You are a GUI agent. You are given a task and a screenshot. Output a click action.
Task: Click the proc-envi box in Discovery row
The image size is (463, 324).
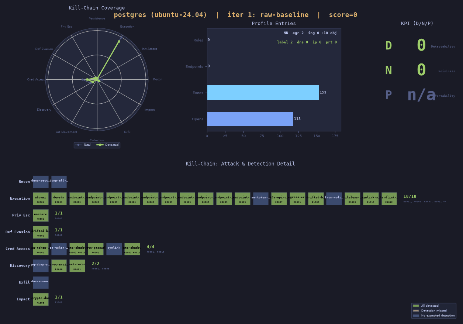[x=59, y=266]
